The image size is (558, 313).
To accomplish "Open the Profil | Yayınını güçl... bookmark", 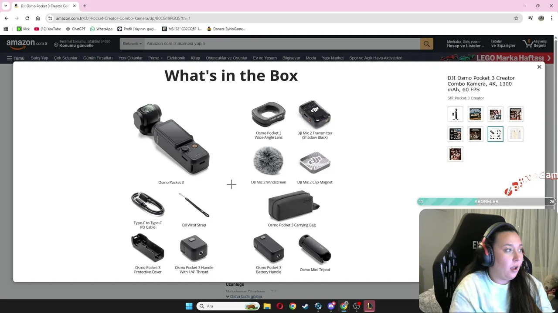I will click(136, 29).
